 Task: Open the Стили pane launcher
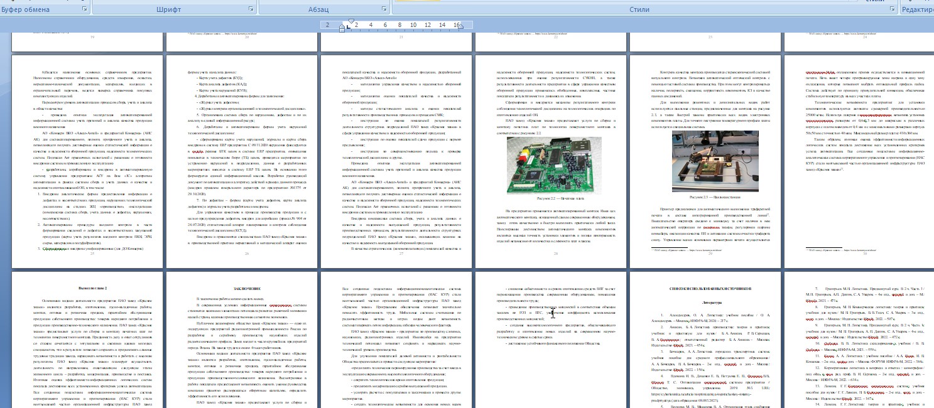click(891, 9)
